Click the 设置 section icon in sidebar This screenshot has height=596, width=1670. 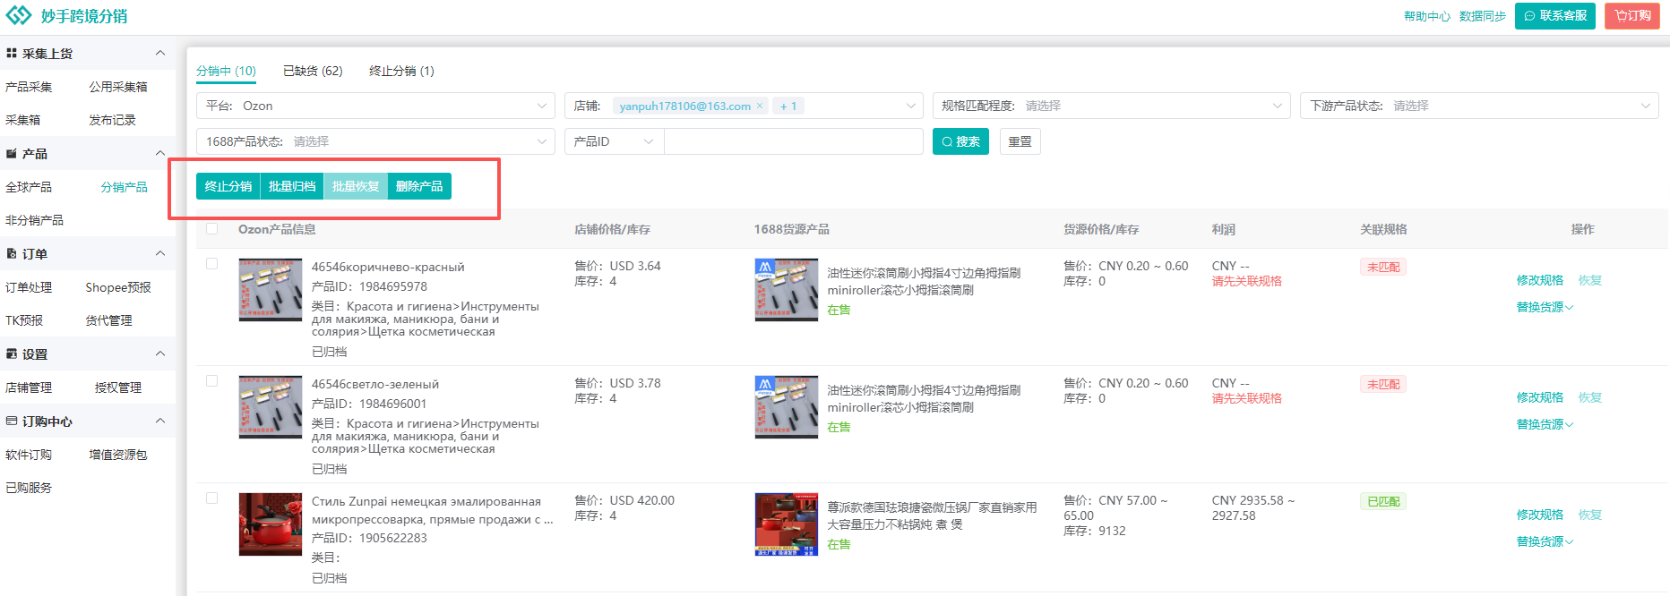[x=12, y=354]
